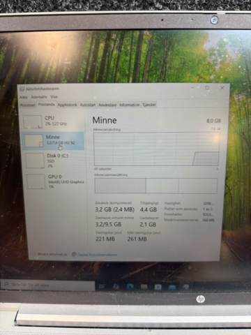Launch Microsoft Edge from taskbar
This screenshot has width=251, height=335.
(x=130, y=286)
